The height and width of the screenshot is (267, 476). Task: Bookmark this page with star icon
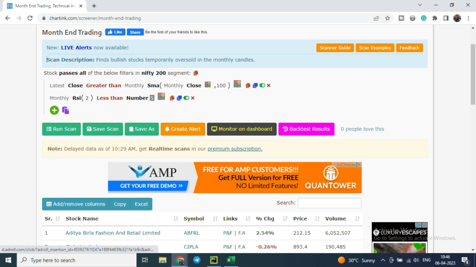point(387,18)
